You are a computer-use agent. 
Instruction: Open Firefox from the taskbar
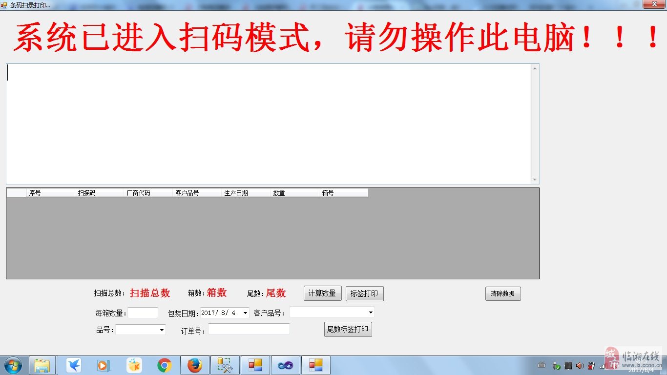tap(194, 364)
